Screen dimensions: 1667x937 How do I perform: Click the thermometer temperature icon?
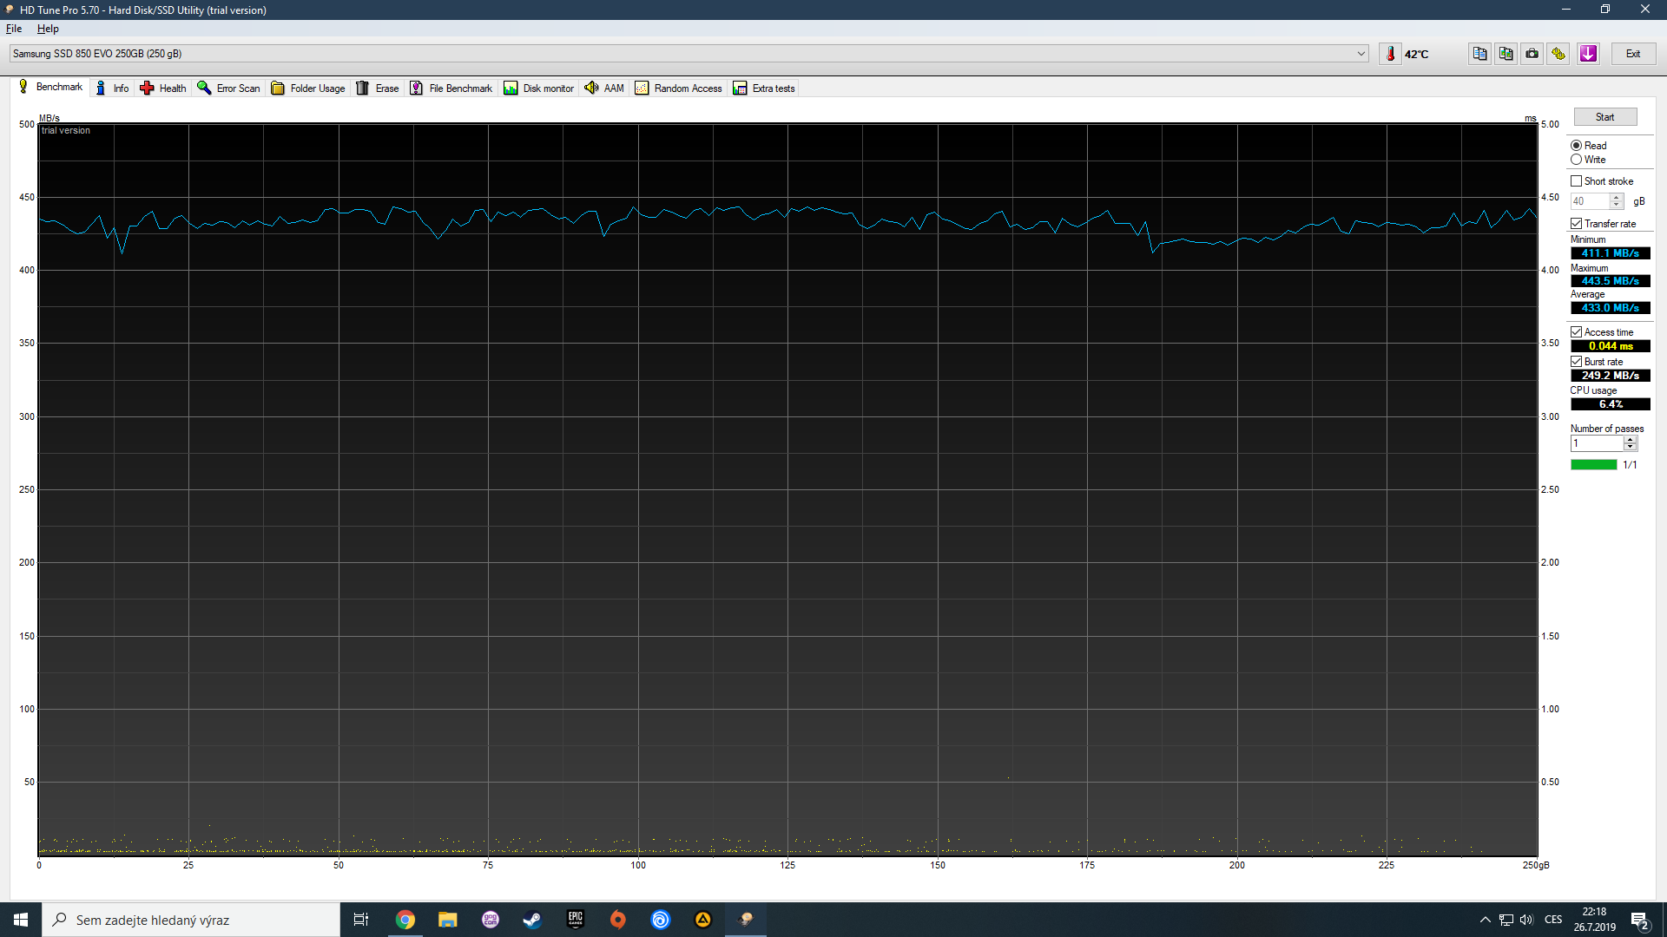click(1390, 54)
